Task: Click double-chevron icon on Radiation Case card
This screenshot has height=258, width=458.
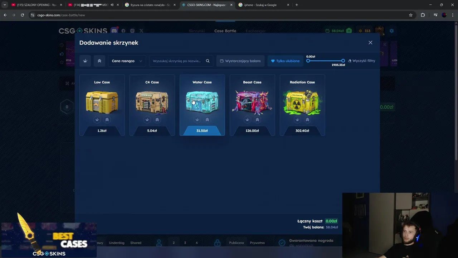Action: click(x=307, y=120)
